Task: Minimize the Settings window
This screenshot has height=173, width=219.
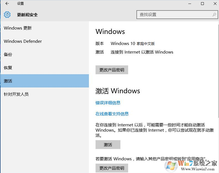Action: coord(190,4)
